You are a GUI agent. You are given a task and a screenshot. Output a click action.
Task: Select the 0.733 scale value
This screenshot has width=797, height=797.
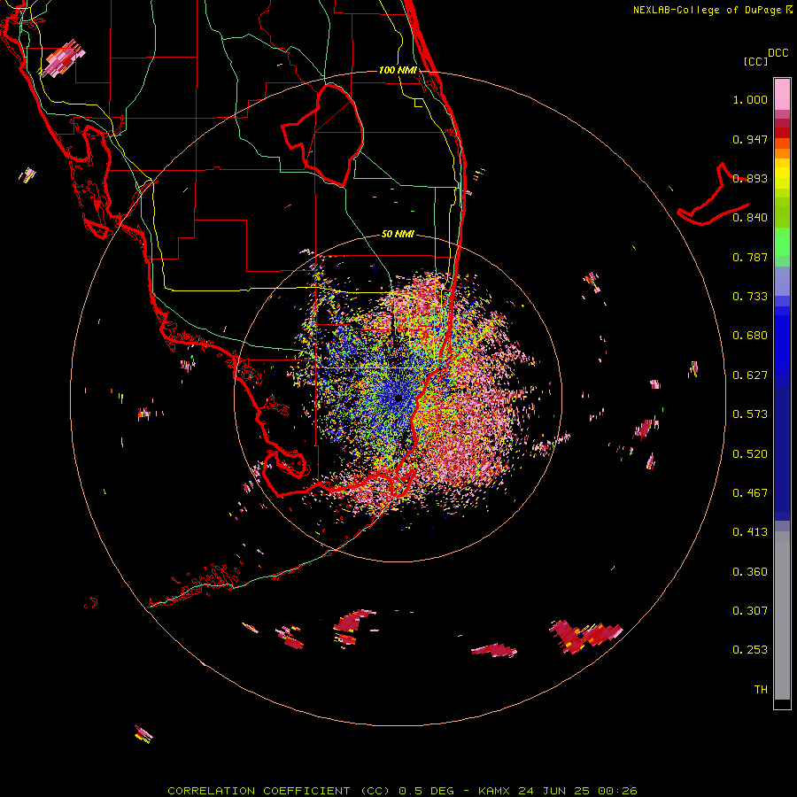750,297
